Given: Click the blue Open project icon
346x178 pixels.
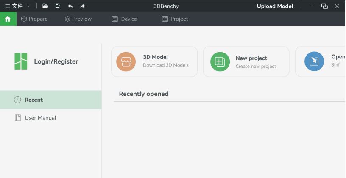Looking at the screenshot, I should (x=314, y=61).
